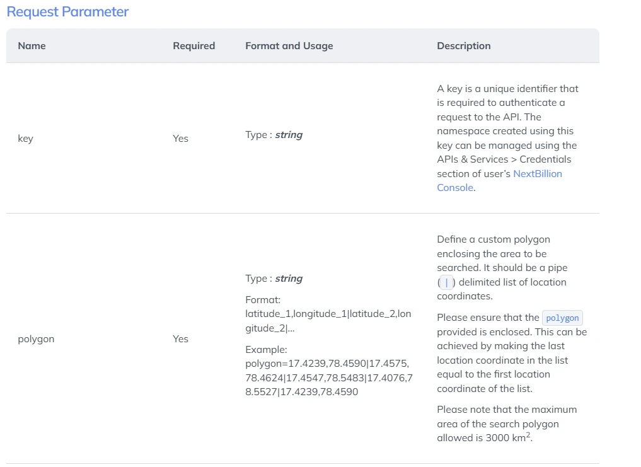Click 'Please ensure that the' sentence

click(x=512, y=353)
